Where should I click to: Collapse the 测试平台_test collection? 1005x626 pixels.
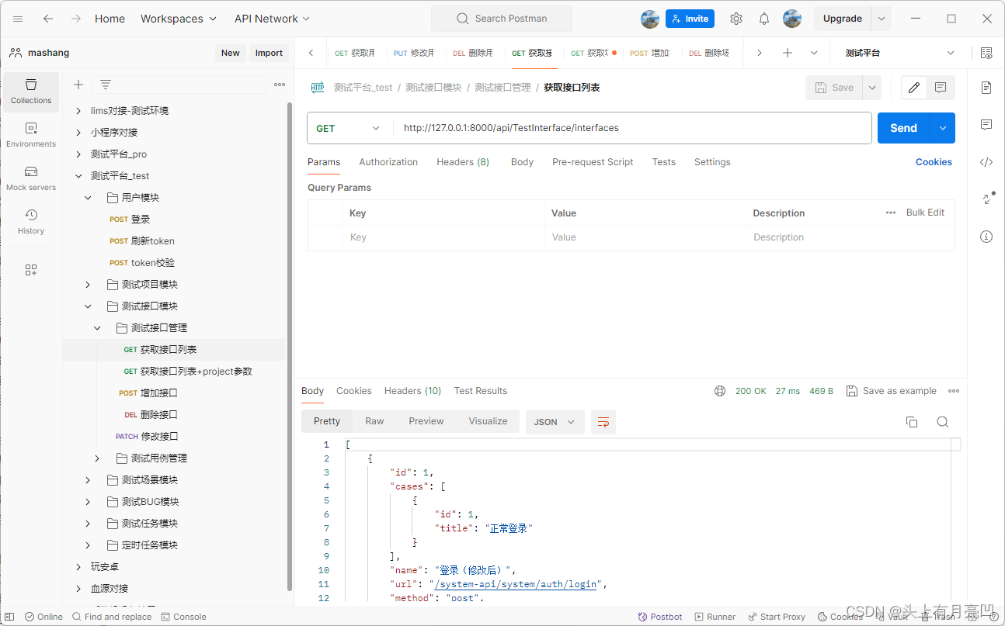78,176
